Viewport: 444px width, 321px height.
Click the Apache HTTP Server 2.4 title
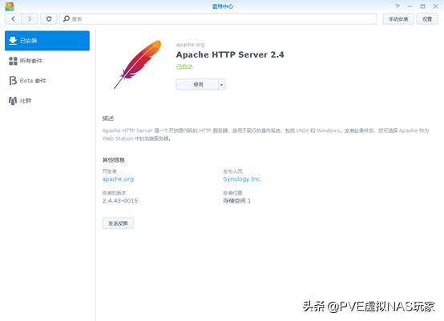[x=230, y=54]
